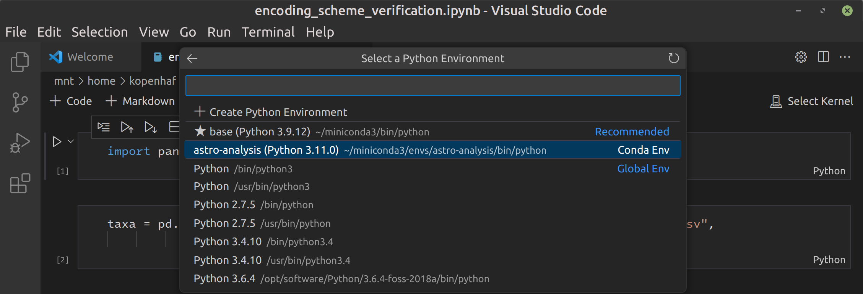Go back in the environment picker
Image resolution: width=863 pixels, height=294 pixels.
coord(192,58)
